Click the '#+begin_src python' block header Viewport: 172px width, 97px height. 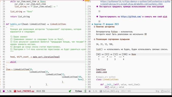(106, 77)
